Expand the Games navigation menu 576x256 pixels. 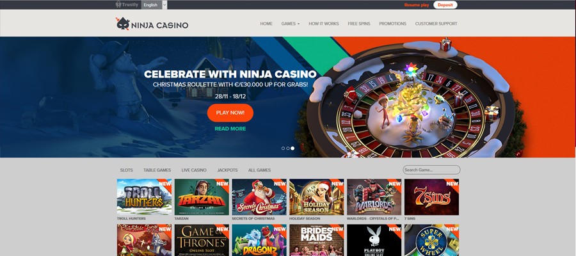click(290, 24)
